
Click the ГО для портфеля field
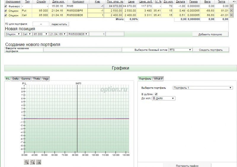tap(41, 24)
